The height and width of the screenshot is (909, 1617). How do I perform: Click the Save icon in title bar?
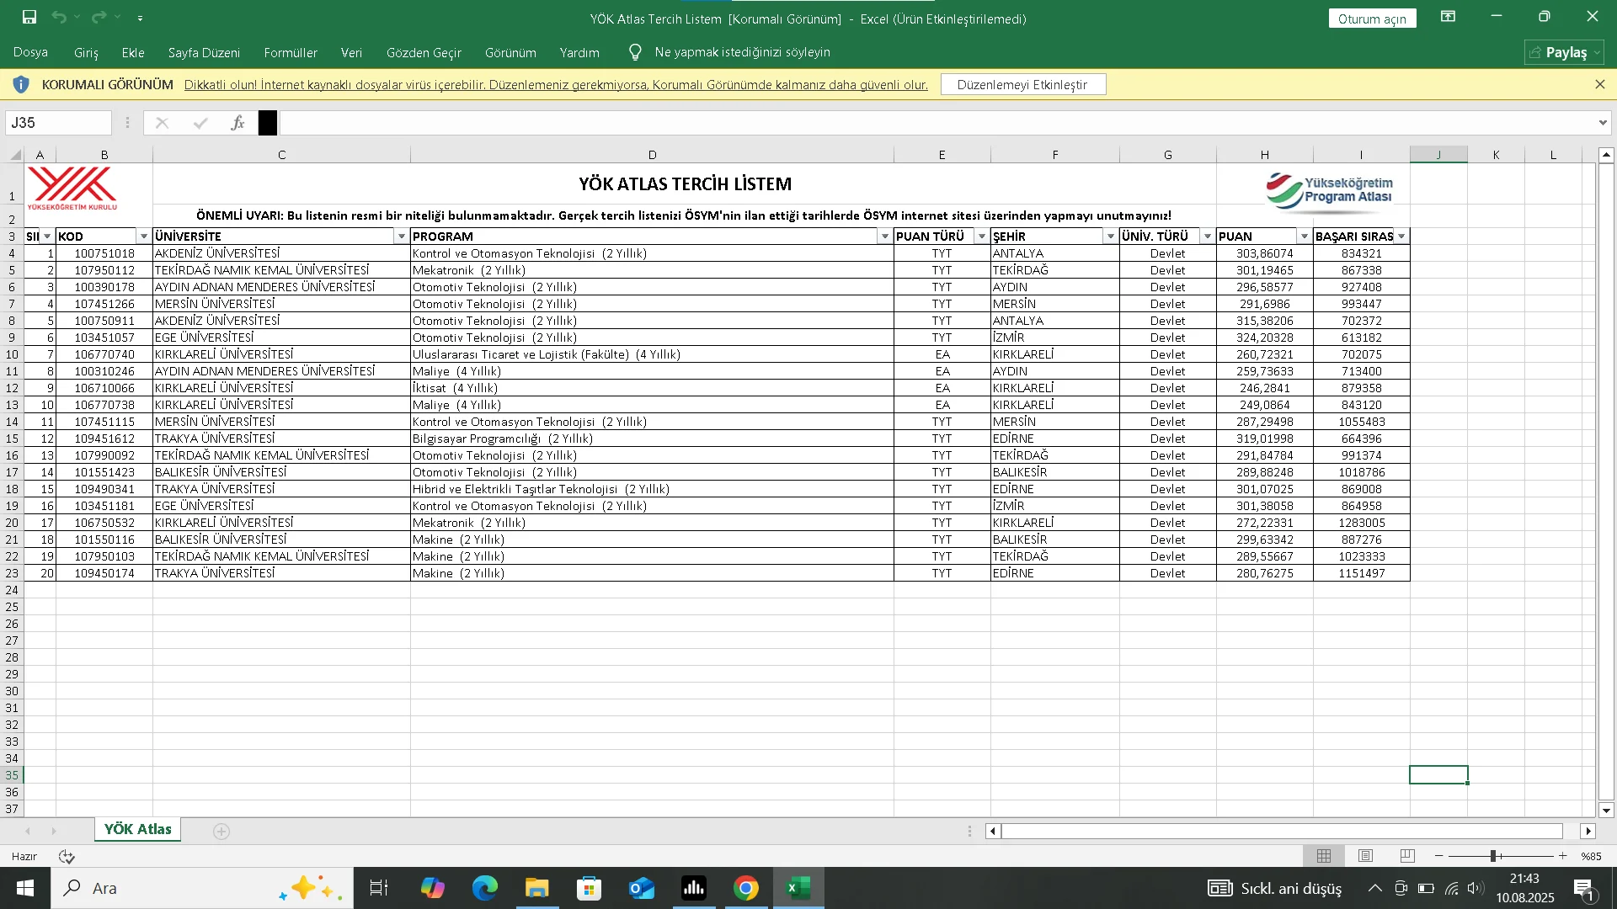coord(29,17)
